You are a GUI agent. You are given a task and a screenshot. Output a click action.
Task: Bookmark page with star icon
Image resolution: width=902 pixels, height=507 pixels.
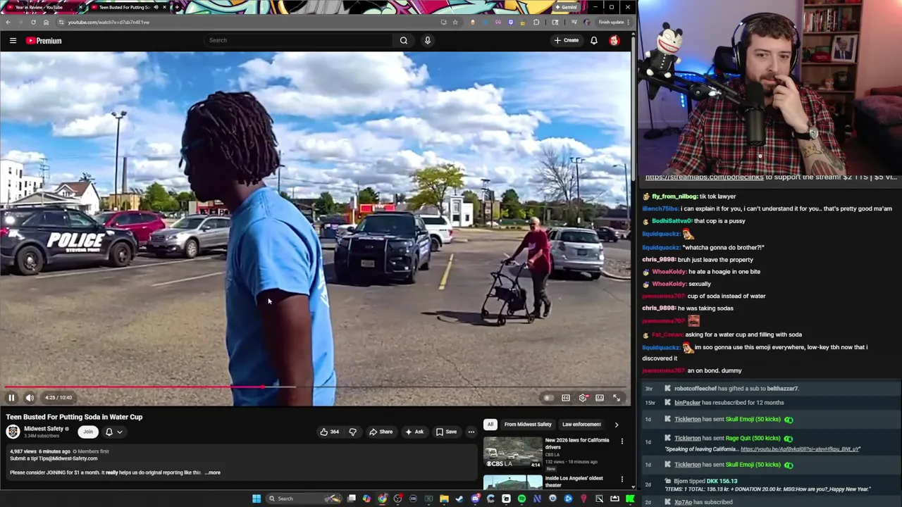(455, 22)
